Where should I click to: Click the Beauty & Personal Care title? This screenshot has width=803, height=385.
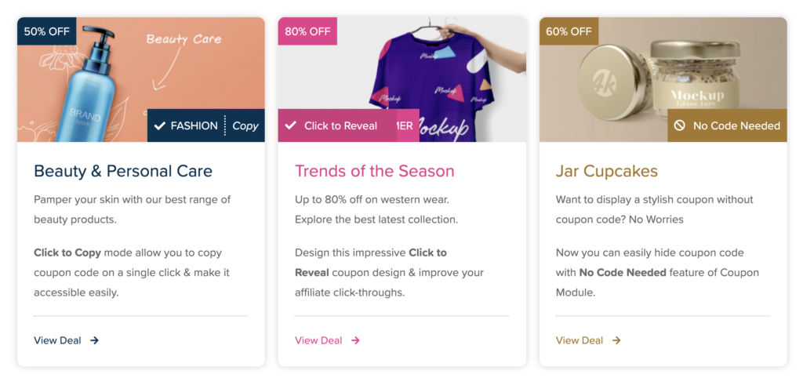(x=122, y=171)
